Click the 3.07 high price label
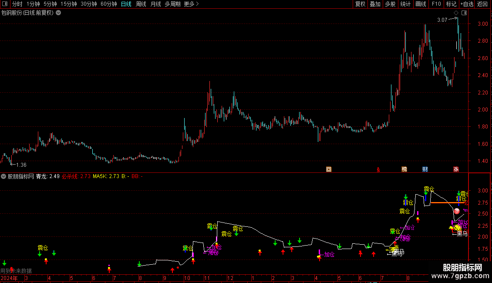The image size is (492, 283). [x=442, y=20]
